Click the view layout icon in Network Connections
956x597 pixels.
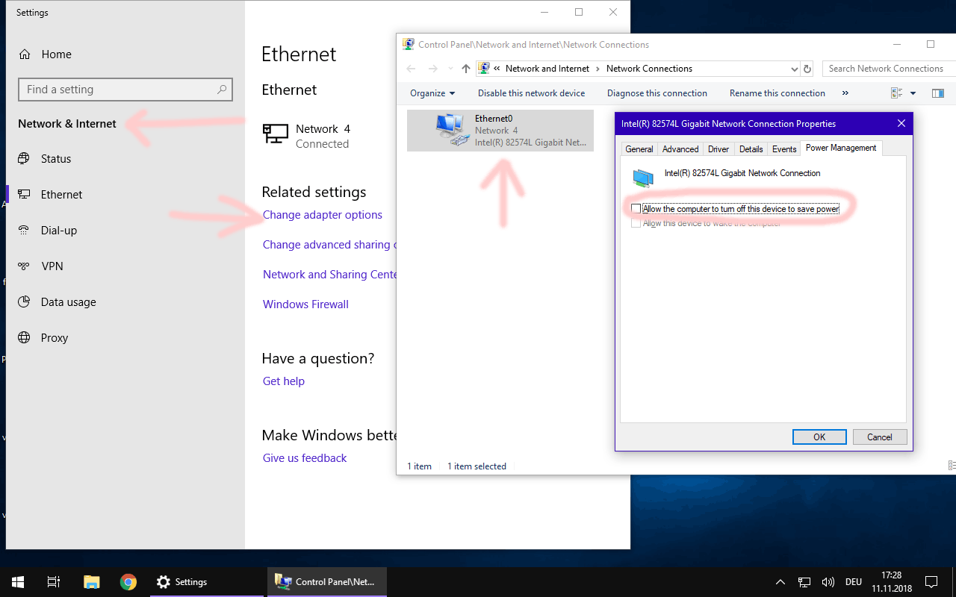click(896, 93)
